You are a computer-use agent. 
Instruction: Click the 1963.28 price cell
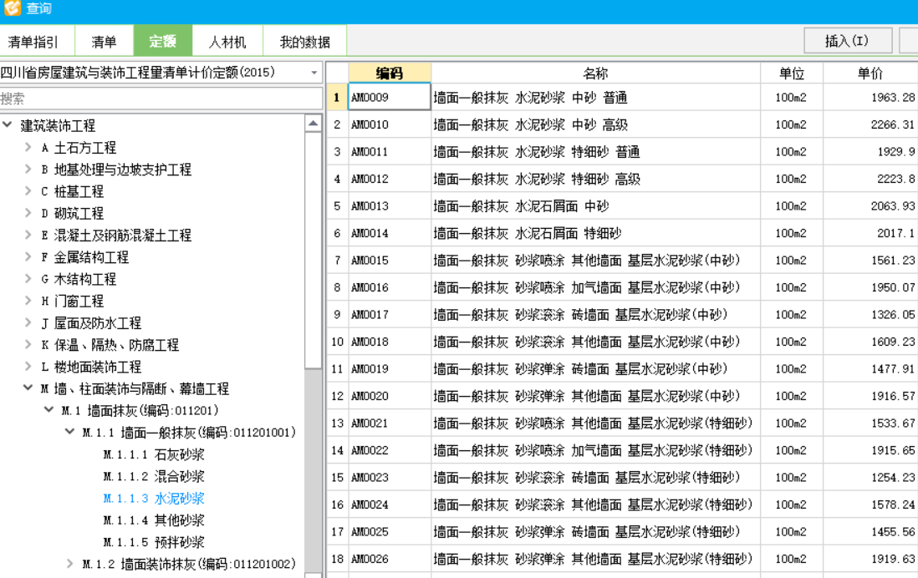point(870,97)
